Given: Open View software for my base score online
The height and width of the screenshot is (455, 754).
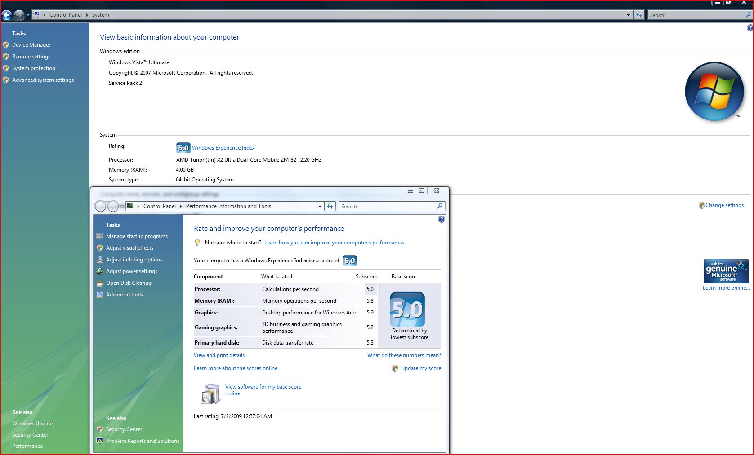Looking at the screenshot, I should click(x=263, y=390).
